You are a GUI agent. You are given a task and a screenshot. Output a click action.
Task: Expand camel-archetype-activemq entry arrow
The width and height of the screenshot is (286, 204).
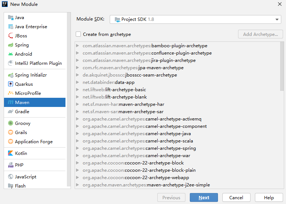coord(78,119)
